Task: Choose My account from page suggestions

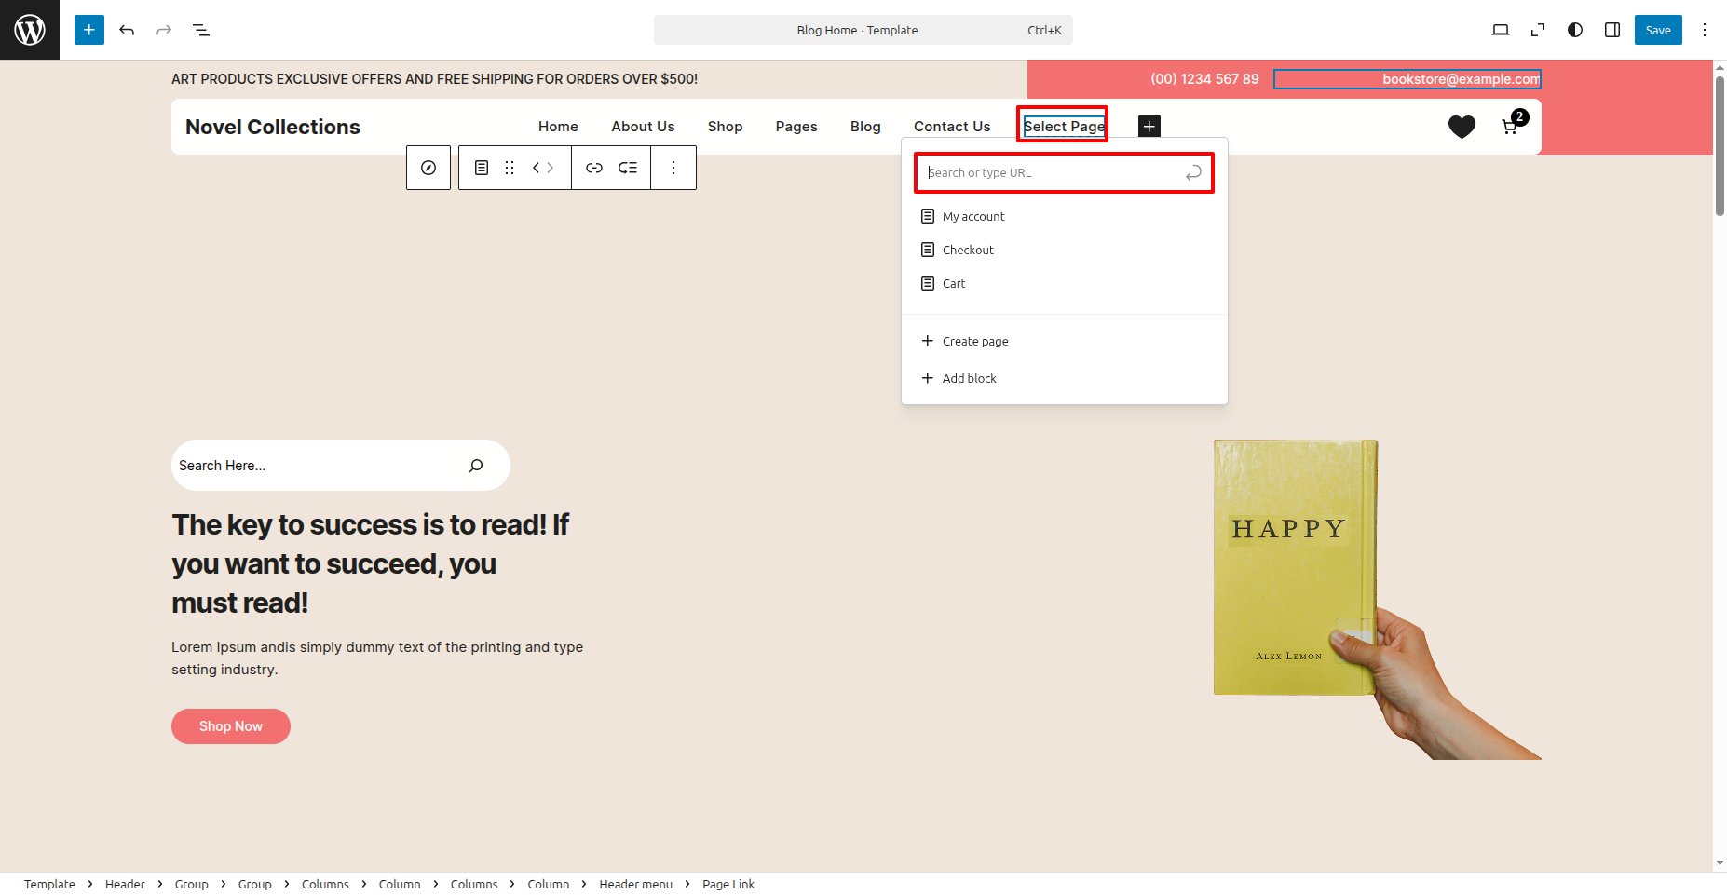Action: pos(973,216)
